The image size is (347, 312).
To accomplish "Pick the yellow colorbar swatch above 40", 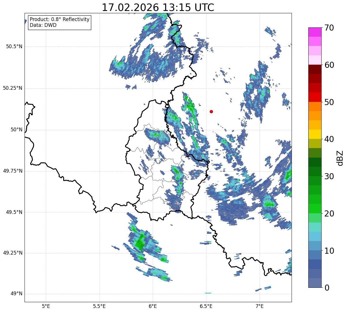I will tap(315, 134).
